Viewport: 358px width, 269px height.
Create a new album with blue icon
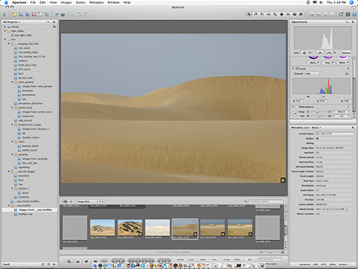point(21,14)
